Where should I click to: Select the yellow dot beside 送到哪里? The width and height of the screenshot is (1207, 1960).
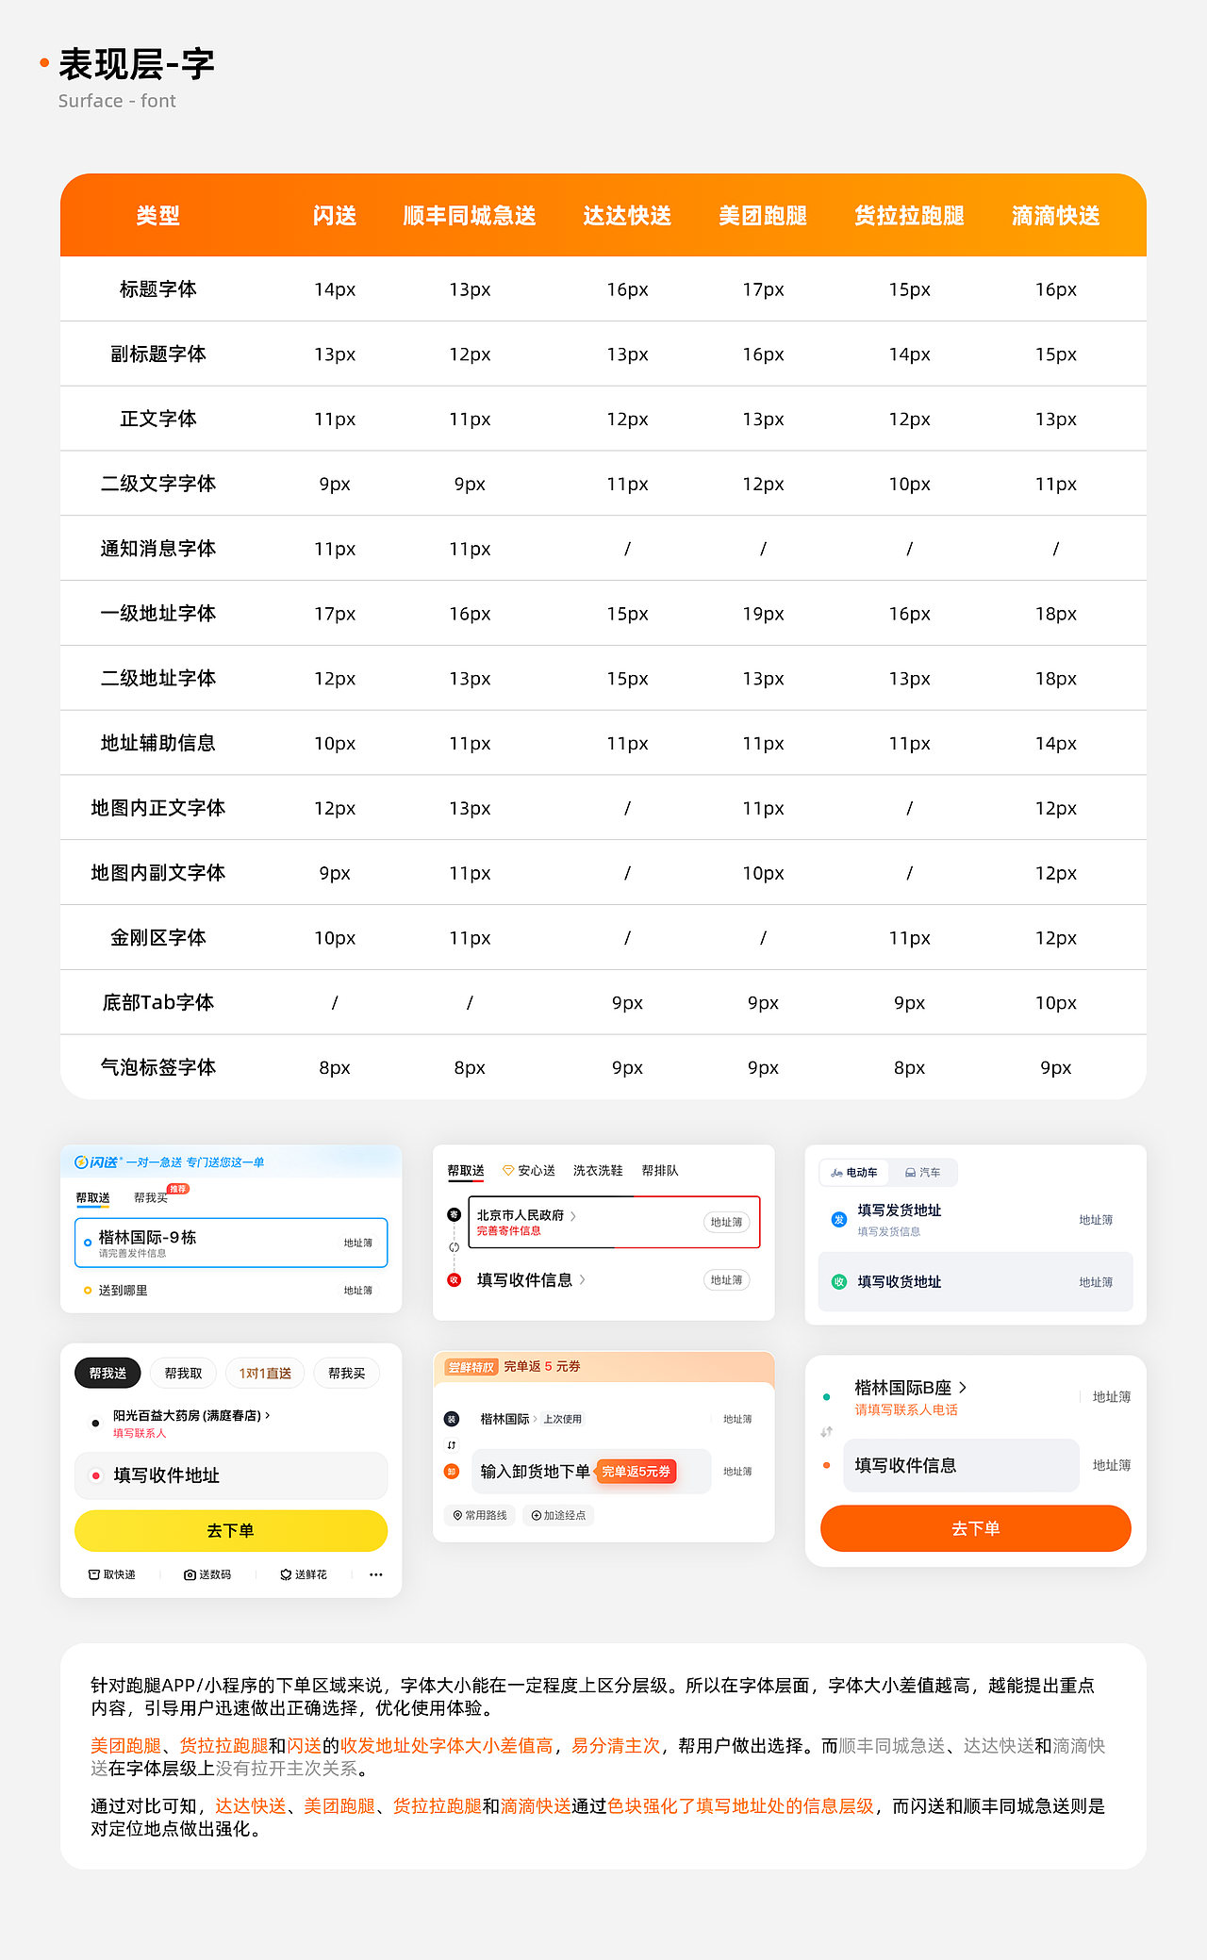[88, 1291]
